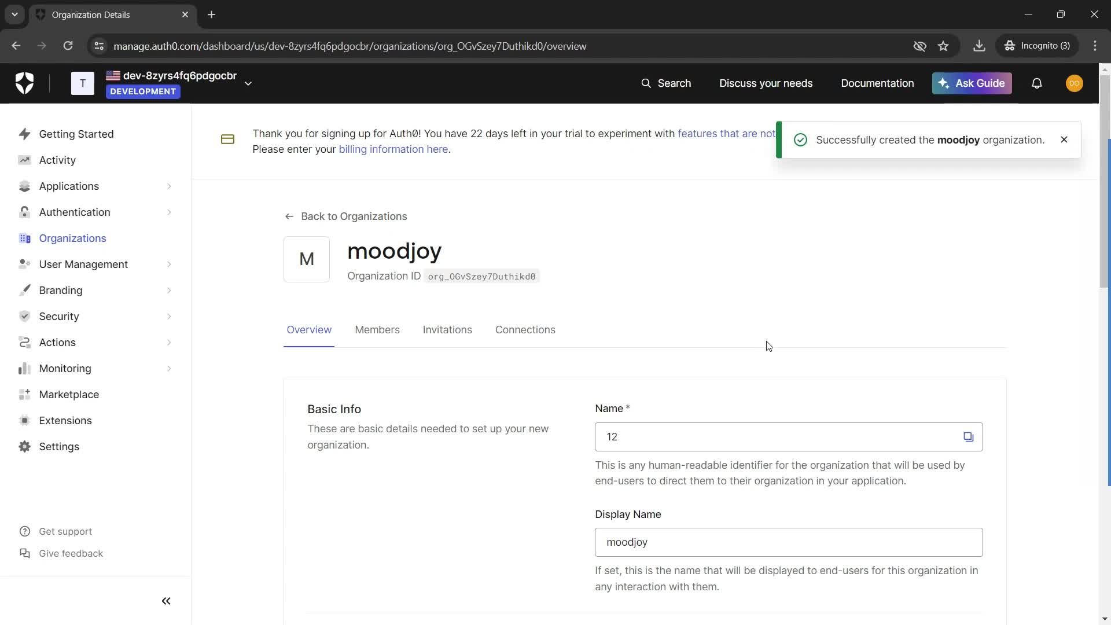
Task: Open a new browser tab
Action: click(212, 14)
